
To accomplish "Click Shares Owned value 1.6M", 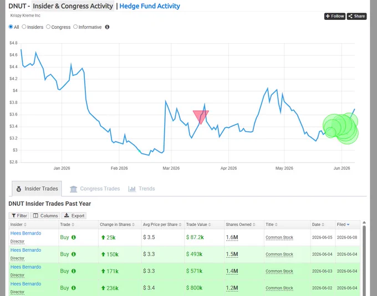I will point(232,237).
